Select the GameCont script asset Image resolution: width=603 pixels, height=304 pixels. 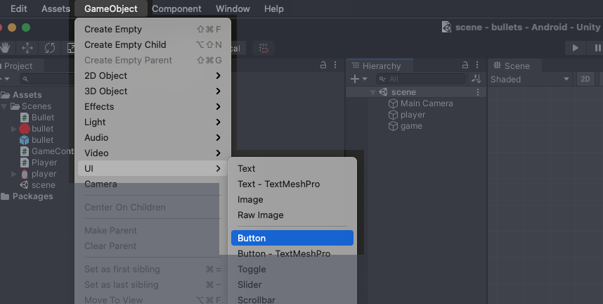pos(46,151)
